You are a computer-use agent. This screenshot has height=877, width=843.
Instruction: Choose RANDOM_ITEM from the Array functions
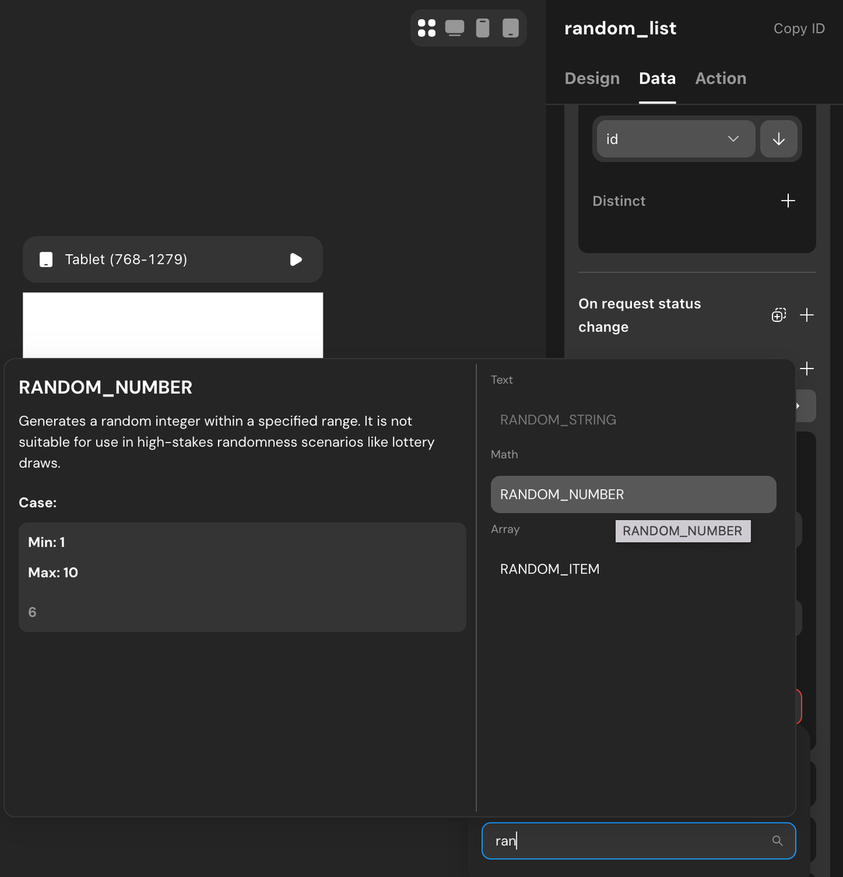pyautogui.click(x=550, y=569)
